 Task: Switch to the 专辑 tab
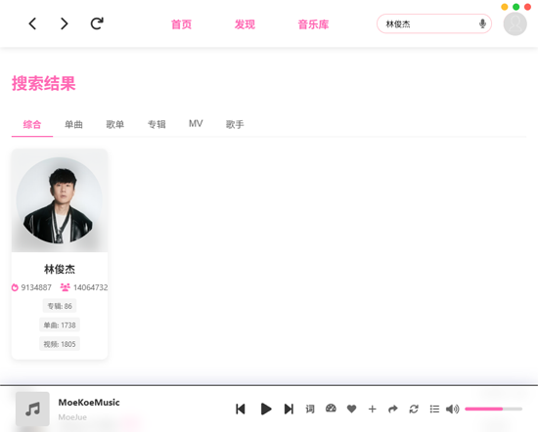[x=157, y=124]
